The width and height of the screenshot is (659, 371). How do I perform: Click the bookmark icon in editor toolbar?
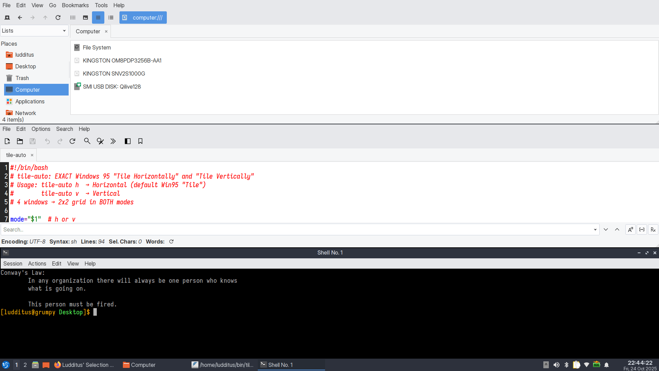pyautogui.click(x=140, y=141)
